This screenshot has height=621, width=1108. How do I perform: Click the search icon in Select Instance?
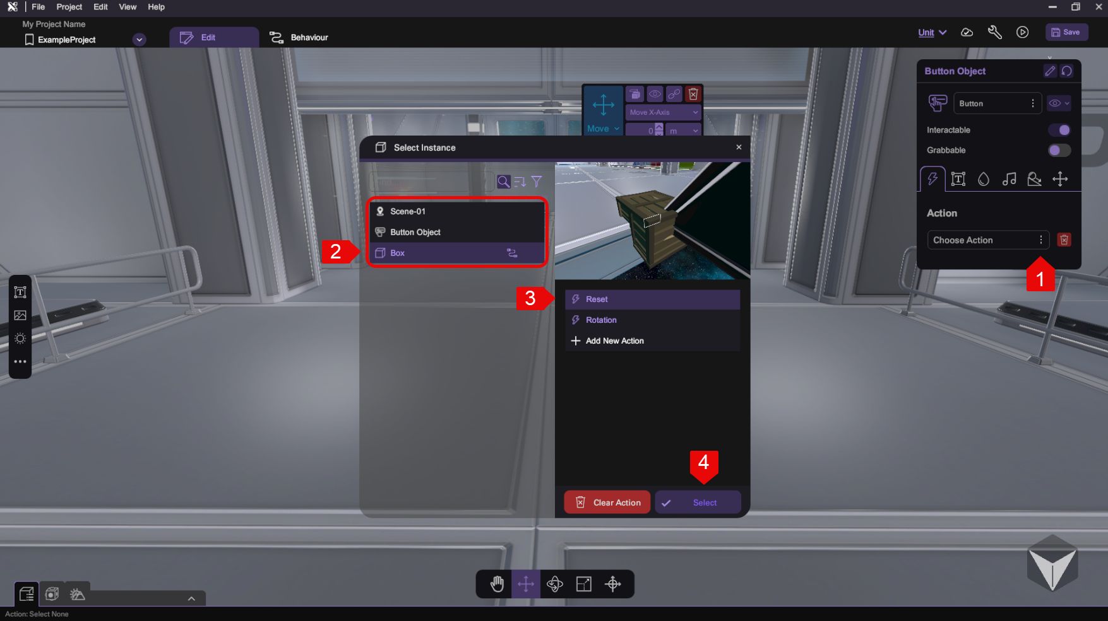(x=503, y=182)
